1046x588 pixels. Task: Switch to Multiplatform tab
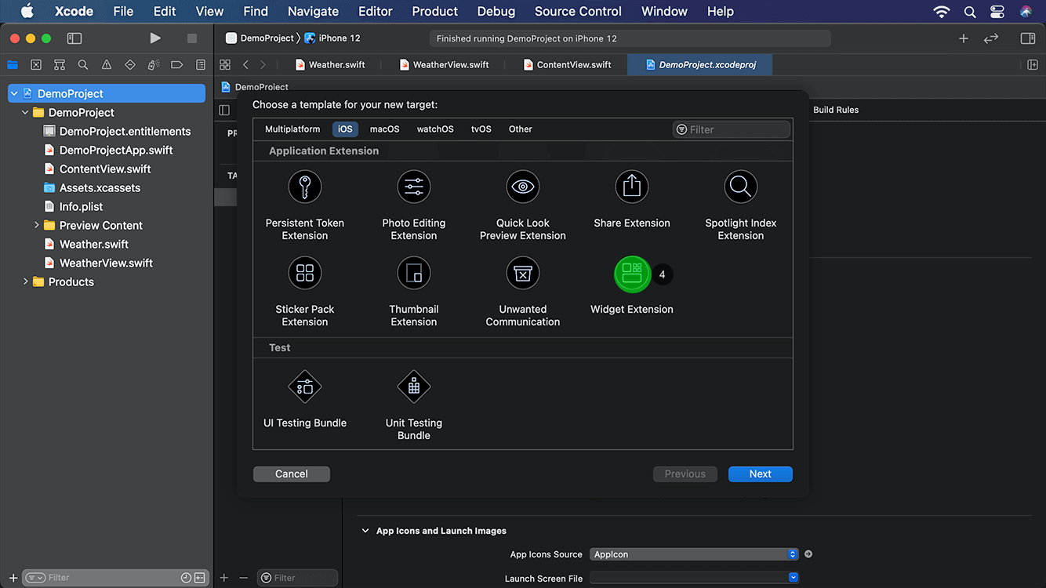coord(292,129)
